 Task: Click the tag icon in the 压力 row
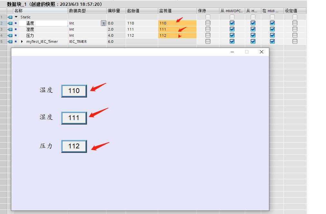tap(10, 35)
